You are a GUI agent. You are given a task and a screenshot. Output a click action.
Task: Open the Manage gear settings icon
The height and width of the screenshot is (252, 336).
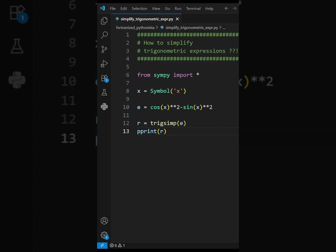click(104, 235)
